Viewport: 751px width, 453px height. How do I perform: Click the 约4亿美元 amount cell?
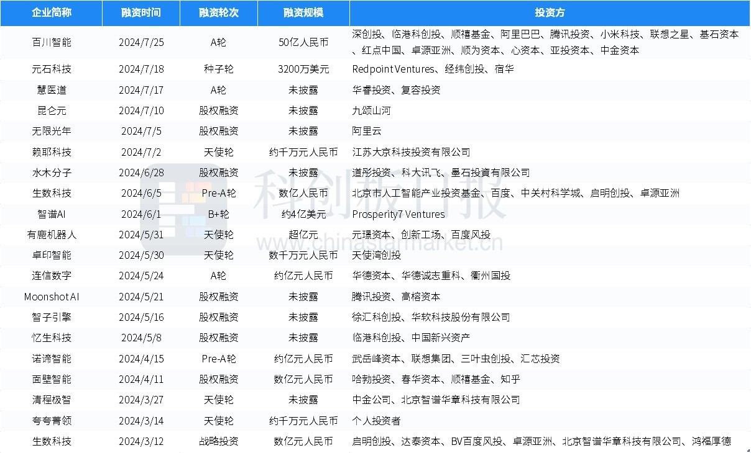coord(303,214)
